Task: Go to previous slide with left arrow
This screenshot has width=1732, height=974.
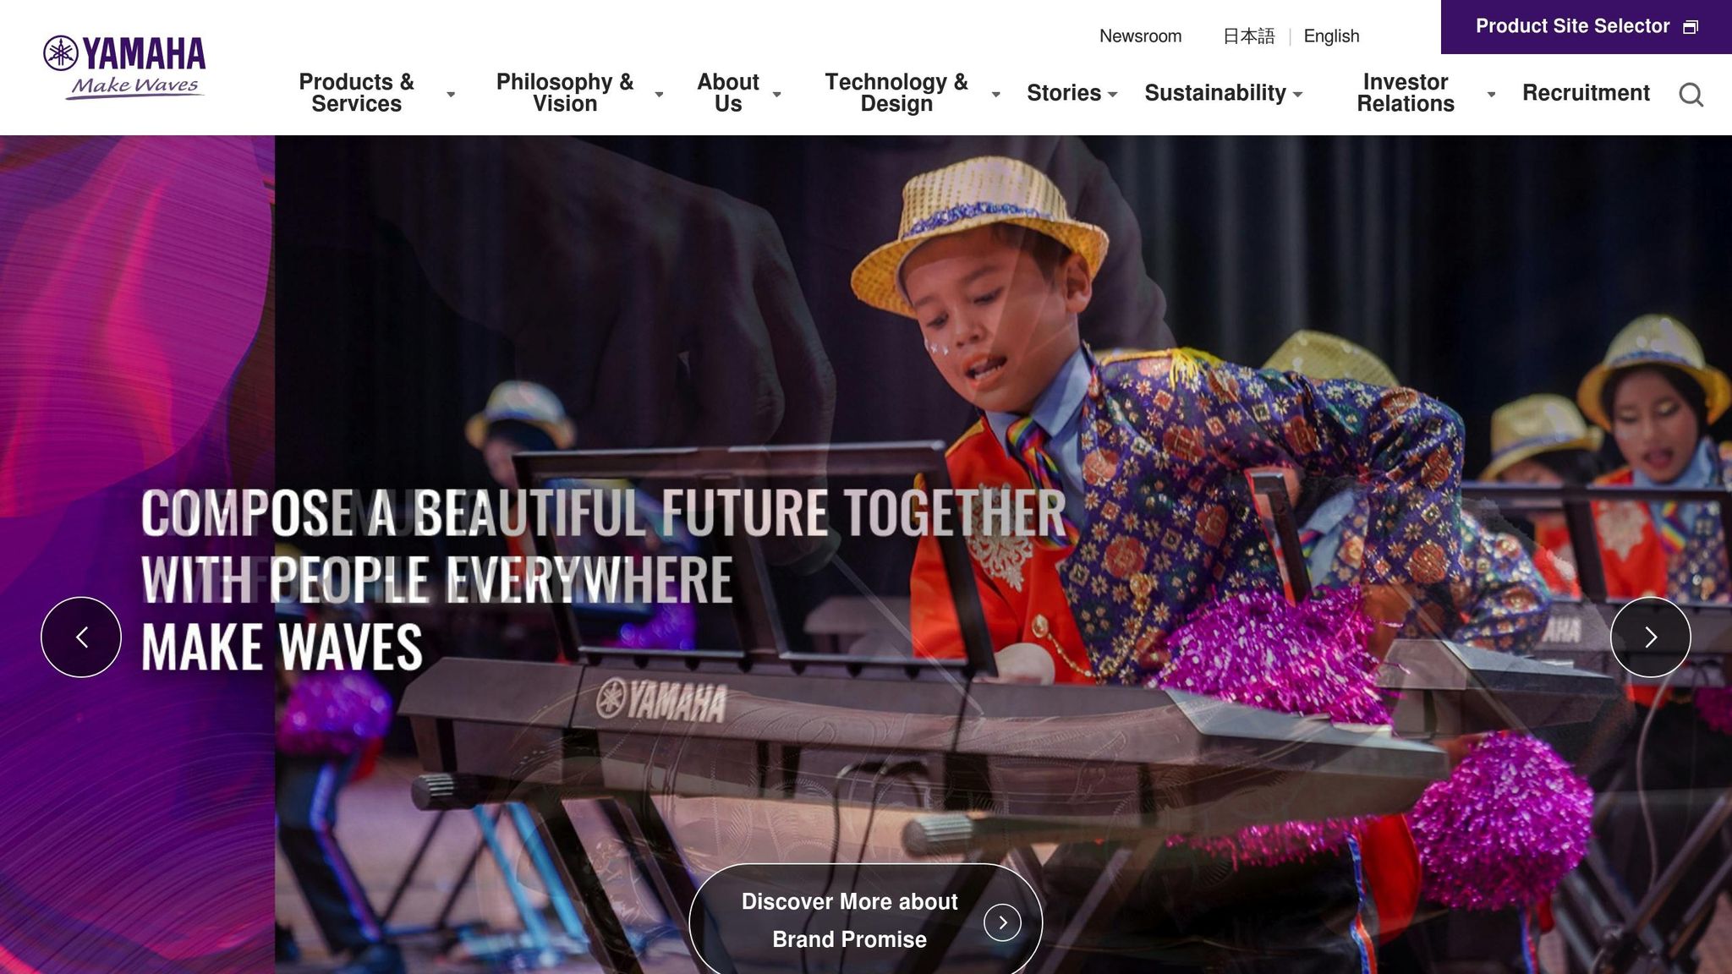Action: 81,637
